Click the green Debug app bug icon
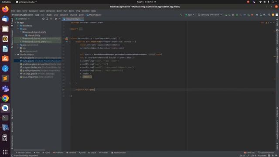279x157 pixels. point(237,15)
